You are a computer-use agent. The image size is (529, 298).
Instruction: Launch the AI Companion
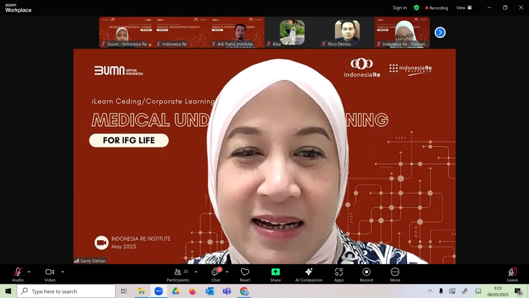tap(308, 274)
